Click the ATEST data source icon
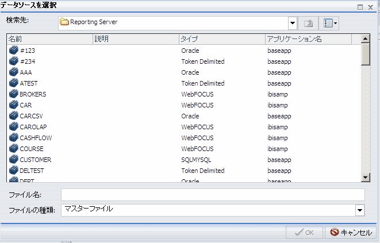Image resolution: width=380 pixels, height=243 pixels. pos(14,83)
